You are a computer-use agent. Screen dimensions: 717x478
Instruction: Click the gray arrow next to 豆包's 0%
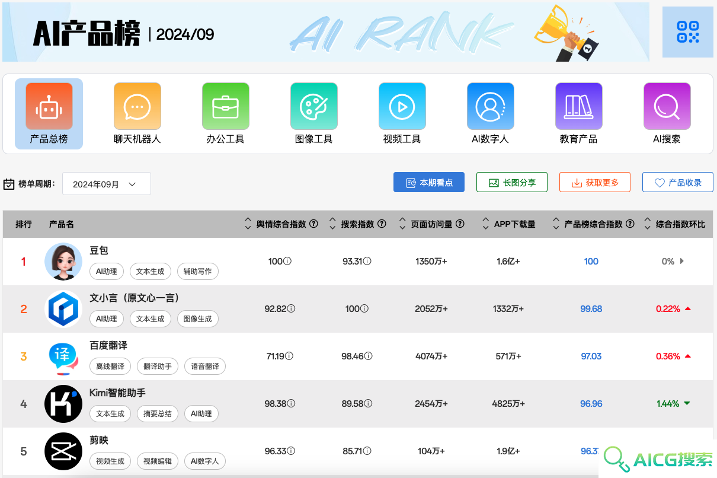tap(682, 262)
